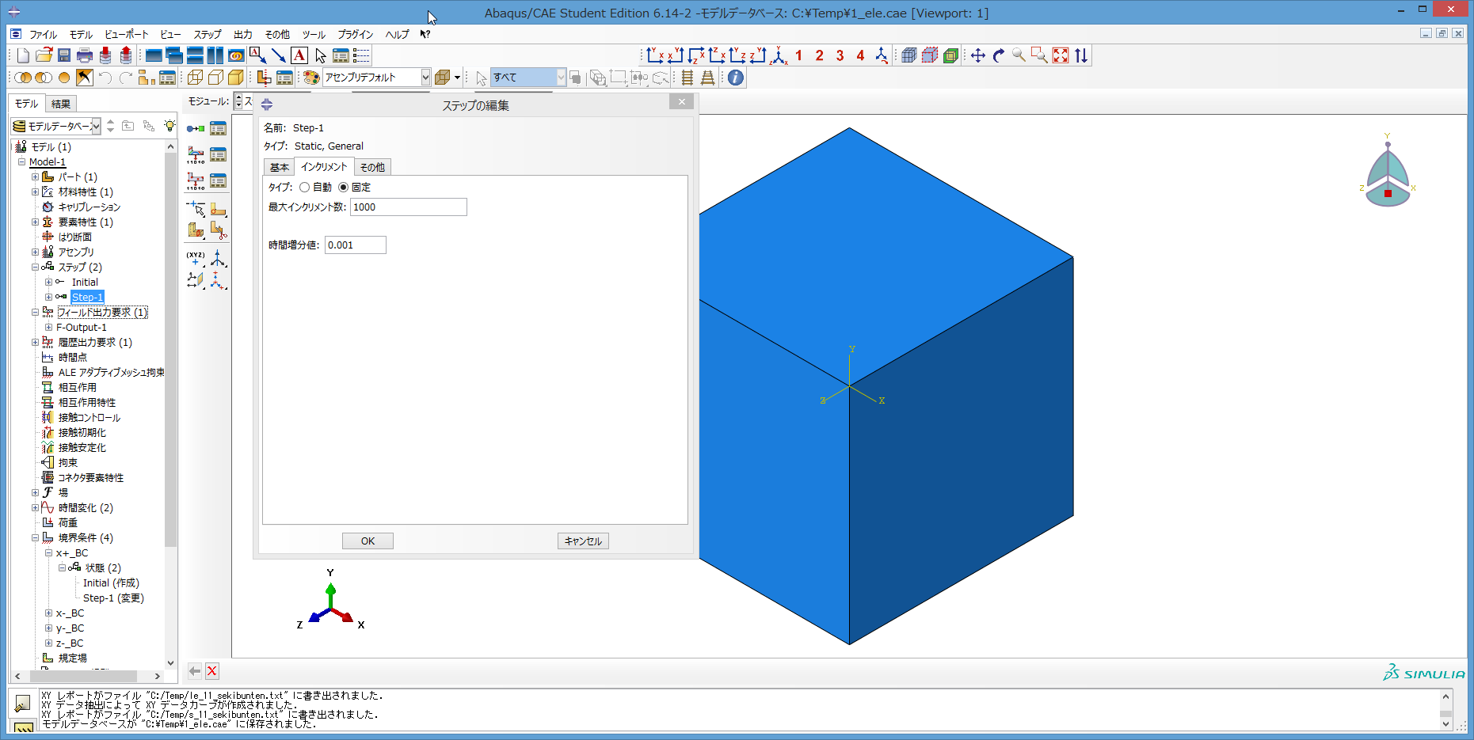Open the ファイル menu

click(44, 35)
